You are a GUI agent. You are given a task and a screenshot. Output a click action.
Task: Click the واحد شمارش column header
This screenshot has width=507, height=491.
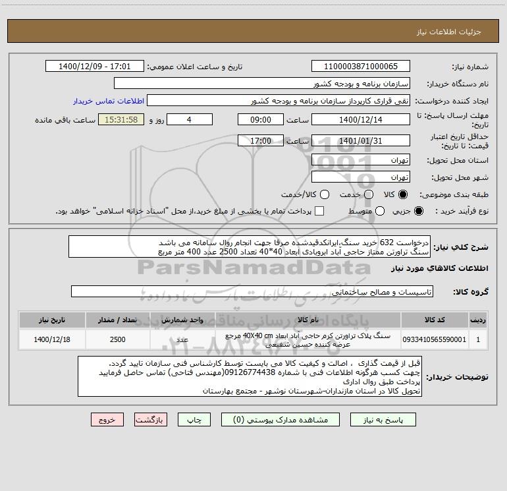pos(182,320)
